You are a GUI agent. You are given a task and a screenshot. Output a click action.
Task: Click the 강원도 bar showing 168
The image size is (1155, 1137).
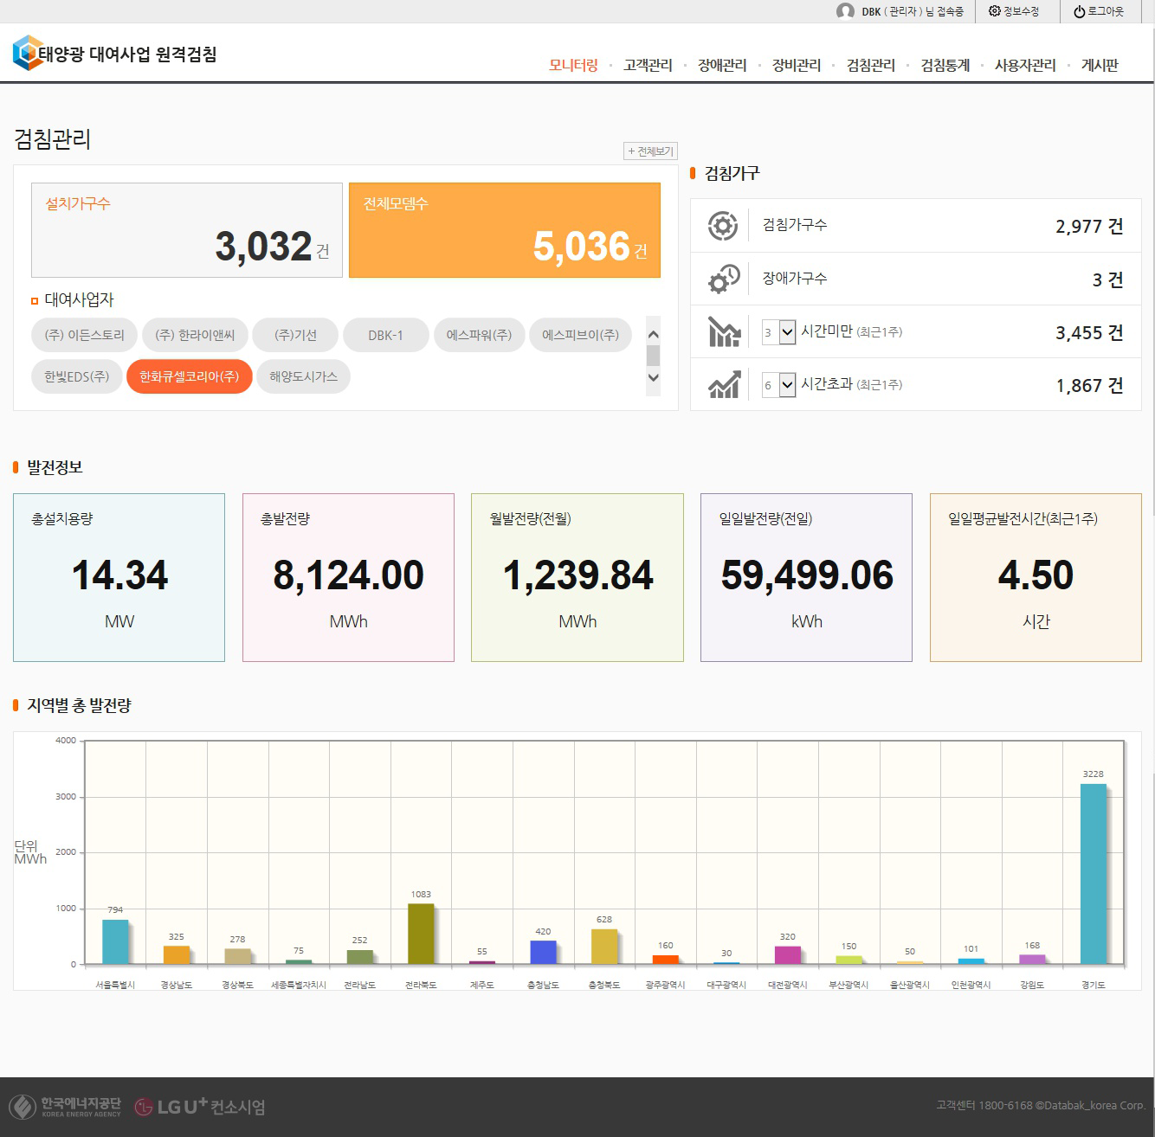pos(1032,959)
